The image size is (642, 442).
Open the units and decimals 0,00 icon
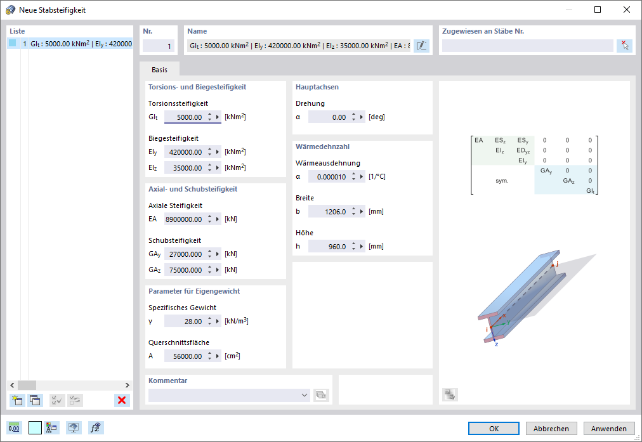[14, 427]
